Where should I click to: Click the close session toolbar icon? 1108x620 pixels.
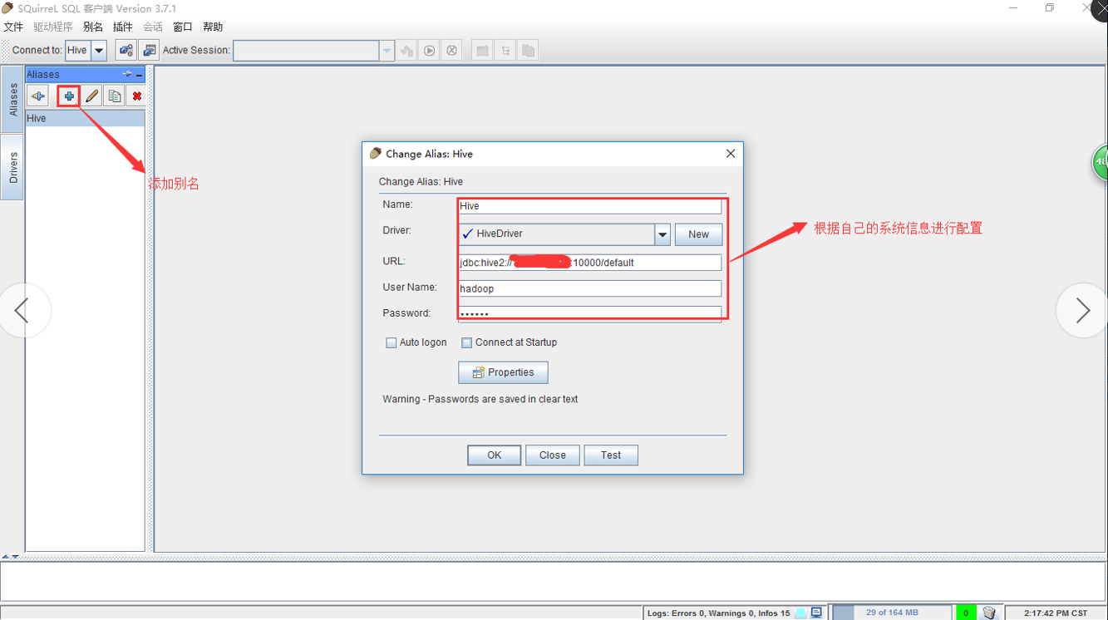[451, 51]
